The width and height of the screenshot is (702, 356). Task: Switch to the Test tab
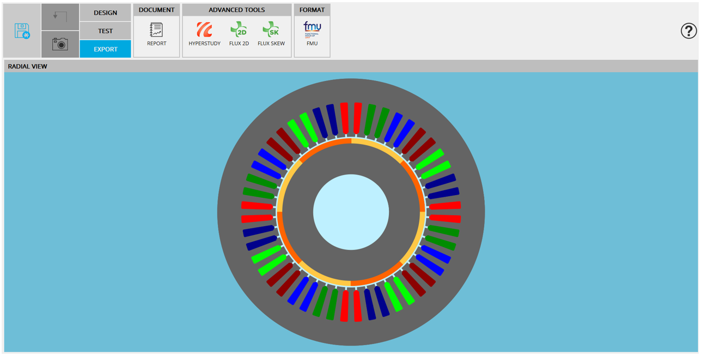[x=105, y=31]
